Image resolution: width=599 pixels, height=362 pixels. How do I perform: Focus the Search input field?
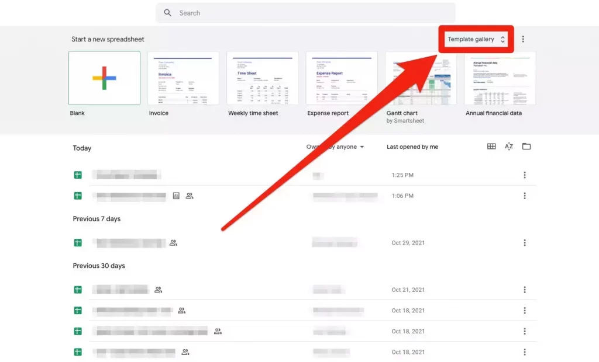pos(305,13)
